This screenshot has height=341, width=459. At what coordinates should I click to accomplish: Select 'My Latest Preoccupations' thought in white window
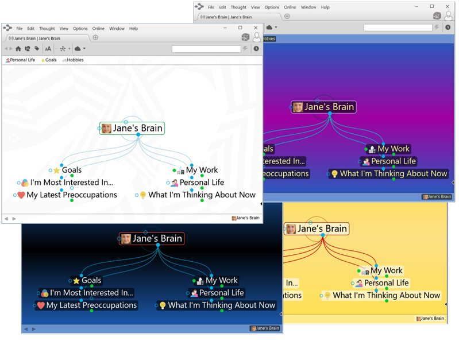click(71, 195)
